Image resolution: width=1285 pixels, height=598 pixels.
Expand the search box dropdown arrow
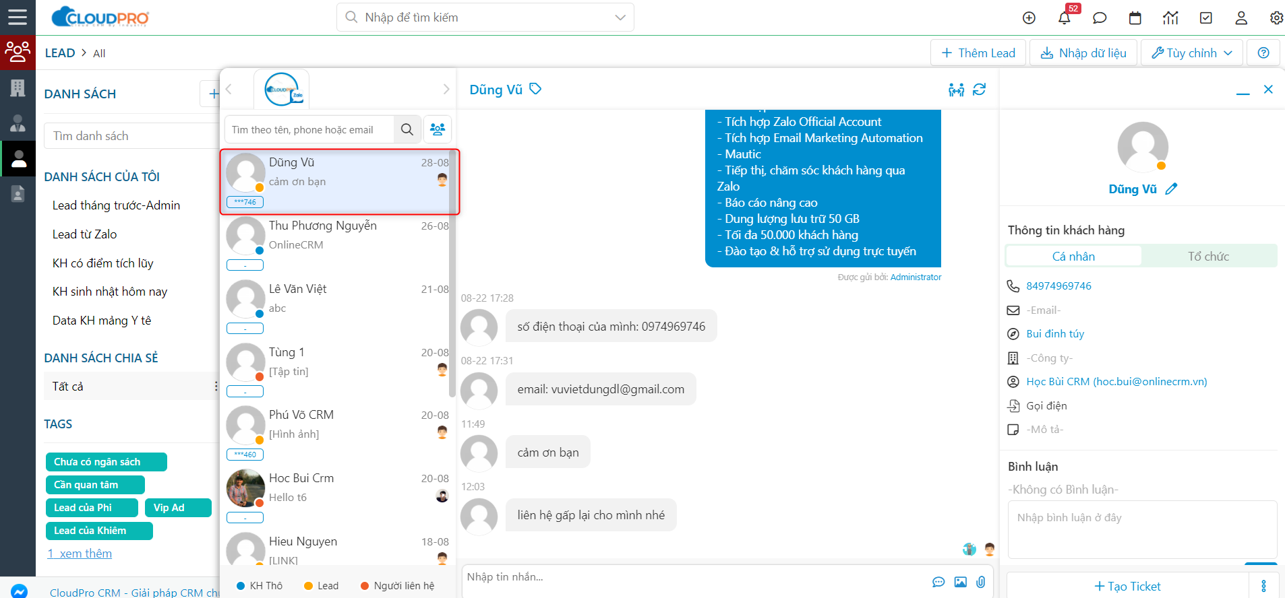[620, 18]
